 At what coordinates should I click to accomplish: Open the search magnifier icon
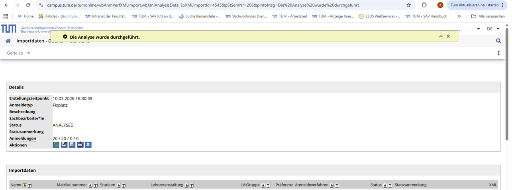point(498,41)
